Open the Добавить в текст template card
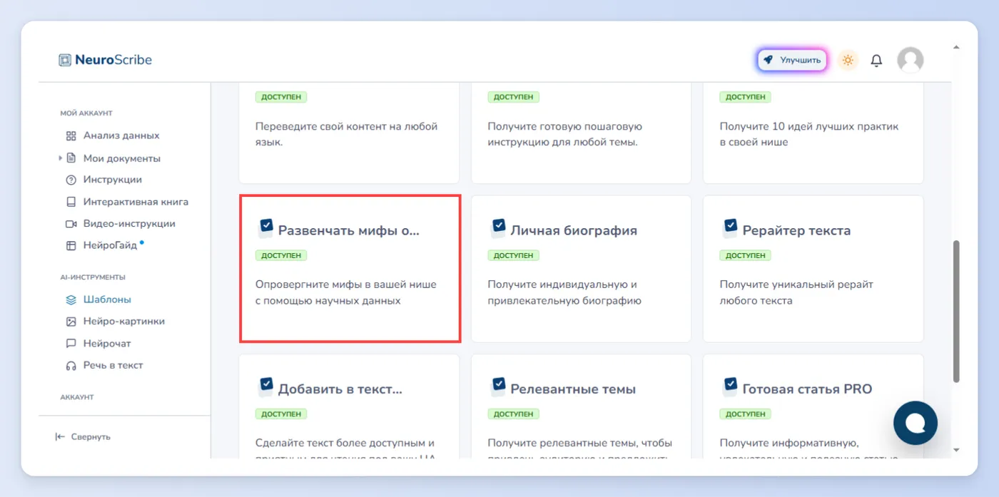Viewport: 999px width, 497px height. pos(349,406)
